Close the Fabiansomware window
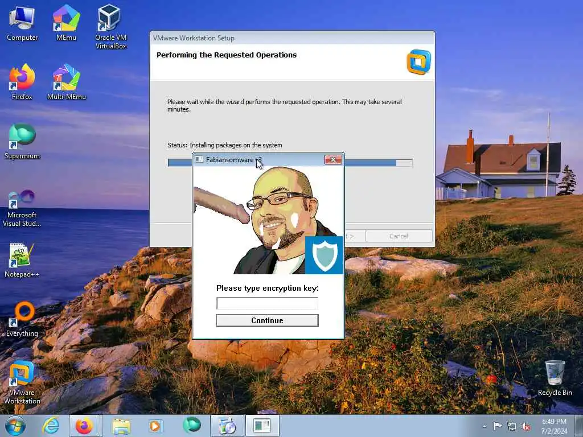Viewport: 583px width, 437px height. coord(333,159)
